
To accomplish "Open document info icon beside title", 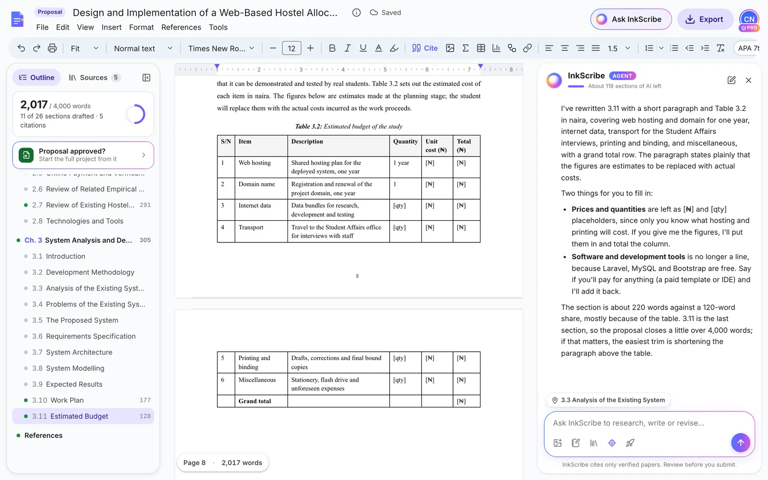I will point(356,12).
